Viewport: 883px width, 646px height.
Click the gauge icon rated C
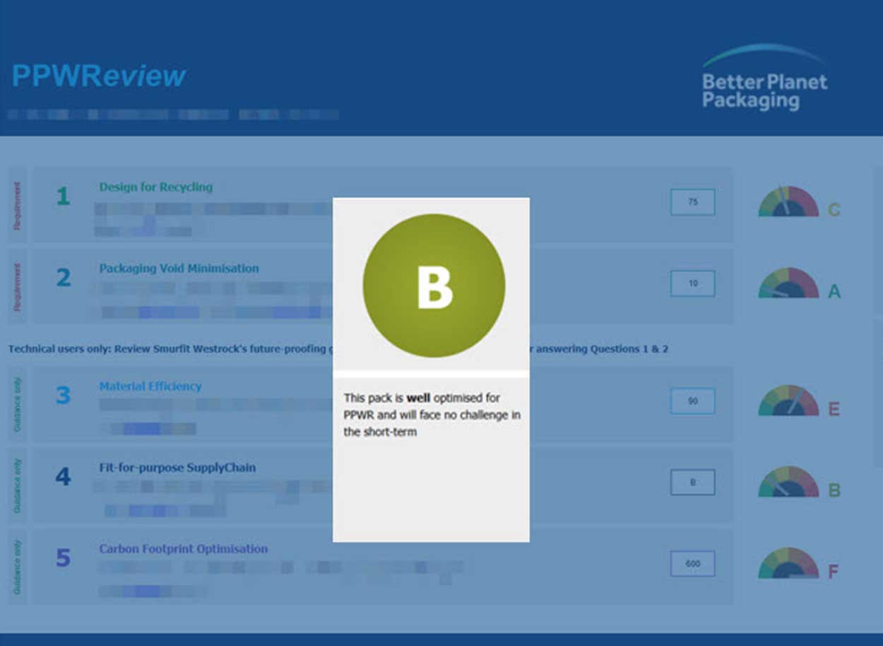point(788,202)
